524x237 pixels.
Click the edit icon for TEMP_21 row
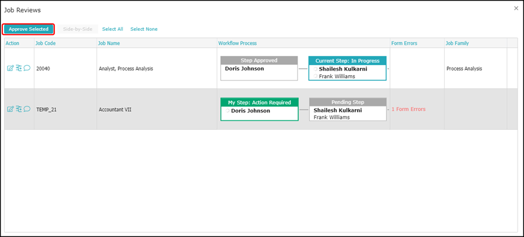tap(10, 109)
